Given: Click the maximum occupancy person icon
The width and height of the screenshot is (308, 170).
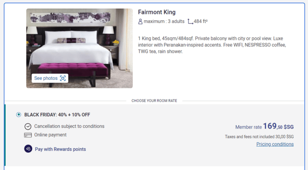Looking at the screenshot, I should click(140, 21).
